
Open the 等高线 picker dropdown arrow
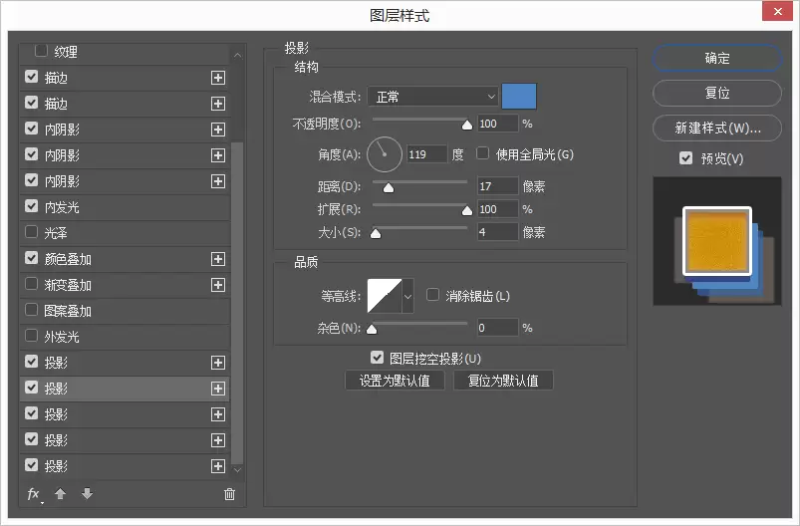click(407, 296)
